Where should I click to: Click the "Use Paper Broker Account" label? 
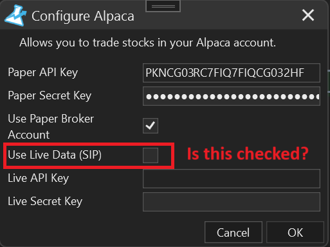pyautogui.click(x=51, y=126)
